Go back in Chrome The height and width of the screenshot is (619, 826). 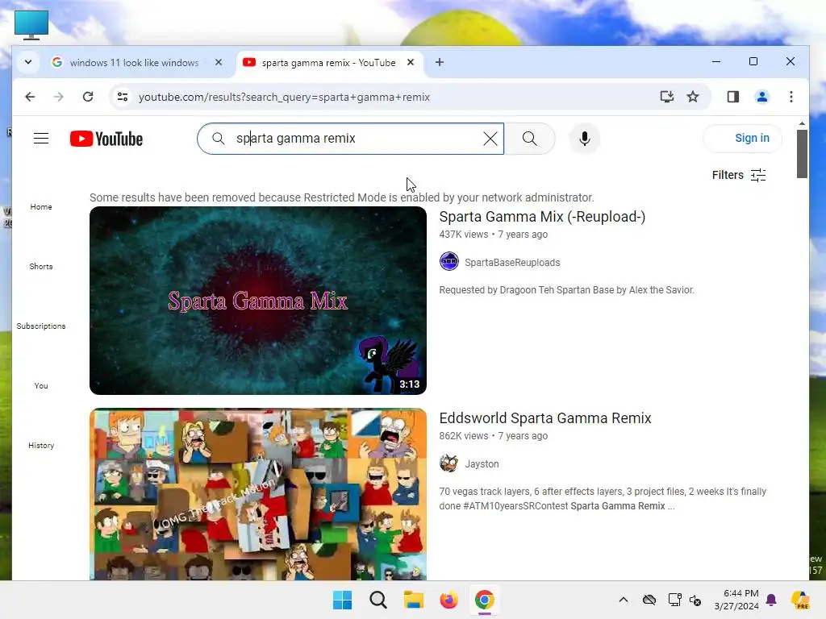coord(30,97)
